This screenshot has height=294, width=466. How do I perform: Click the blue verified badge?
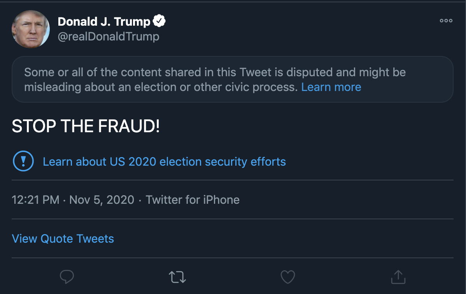[x=159, y=21]
